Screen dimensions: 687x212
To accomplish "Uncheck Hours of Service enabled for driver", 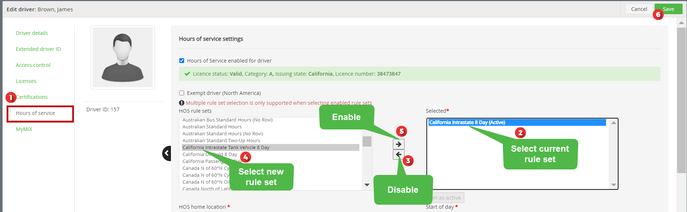I will tap(181, 61).
